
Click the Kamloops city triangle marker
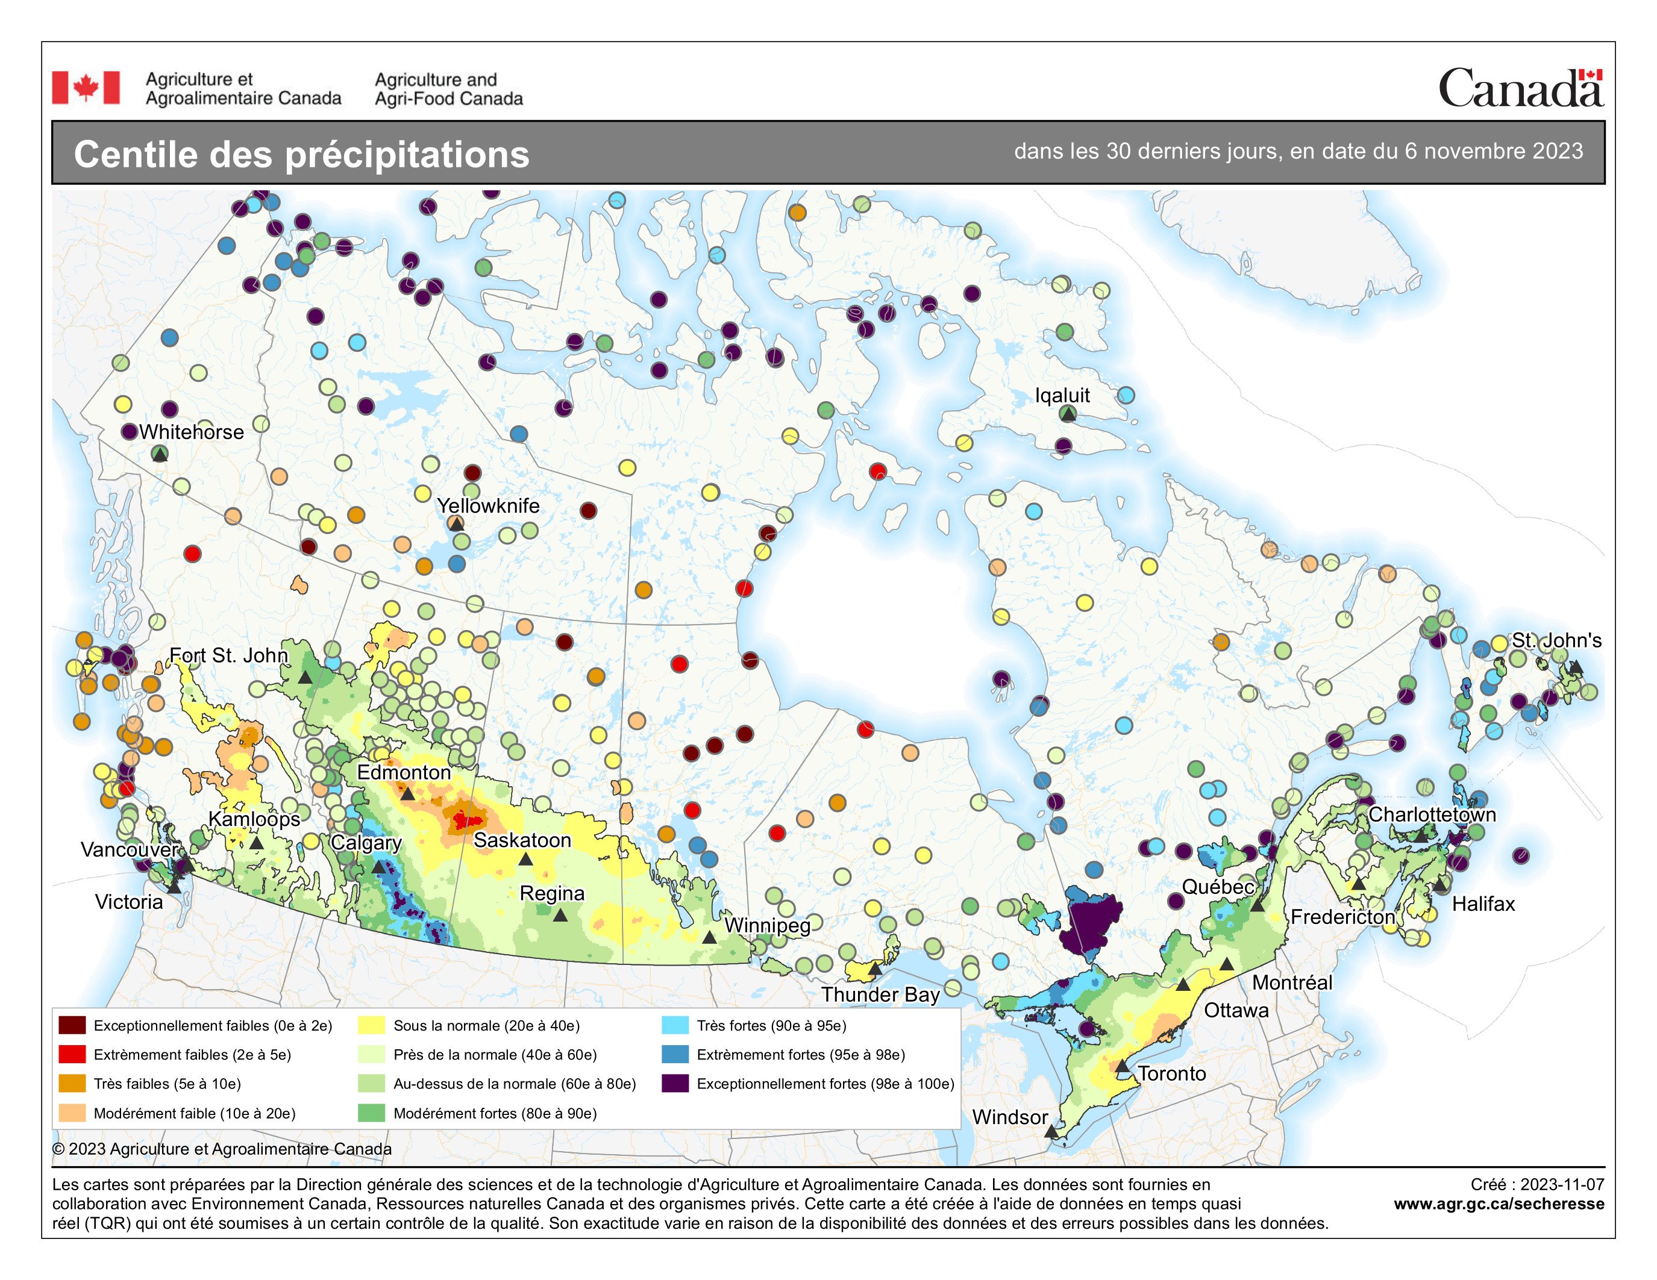[x=257, y=843]
